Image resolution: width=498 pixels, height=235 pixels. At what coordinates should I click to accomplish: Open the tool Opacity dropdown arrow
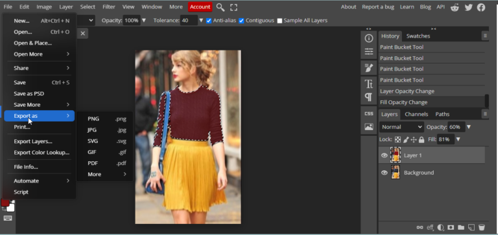click(144, 21)
